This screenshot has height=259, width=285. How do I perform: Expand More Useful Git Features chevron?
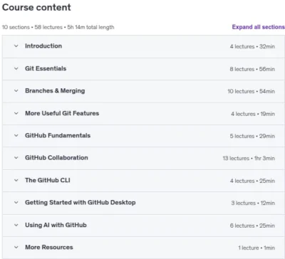click(16, 113)
